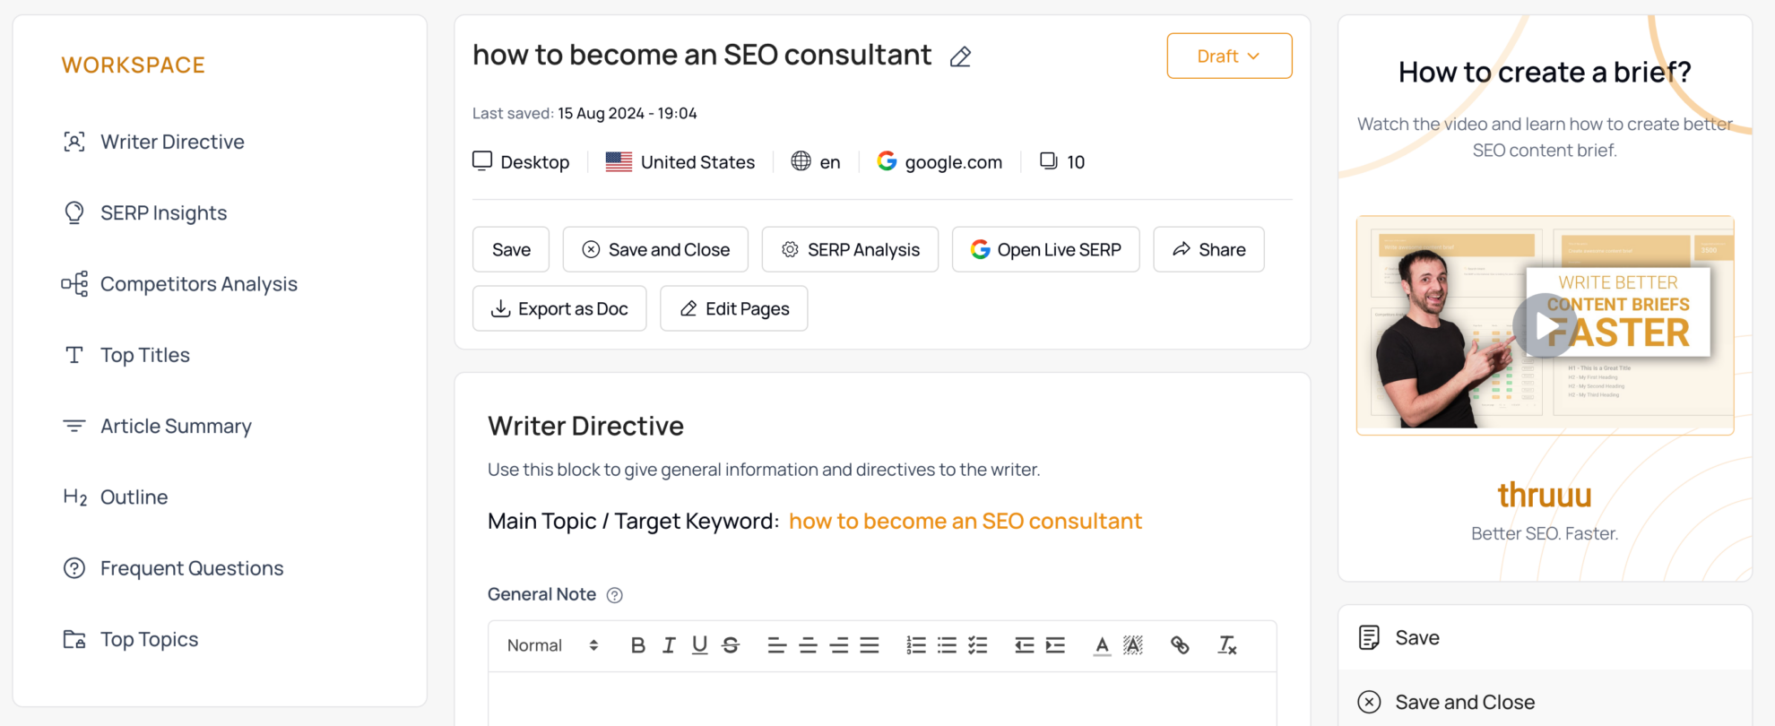Open the text highlight color picker
Screen dimensions: 1775x726
pyautogui.click(x=1133, y=644)
